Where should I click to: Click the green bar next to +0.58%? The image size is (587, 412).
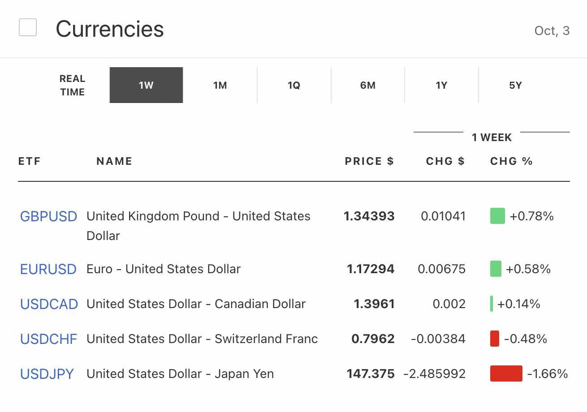coord(496,269)
